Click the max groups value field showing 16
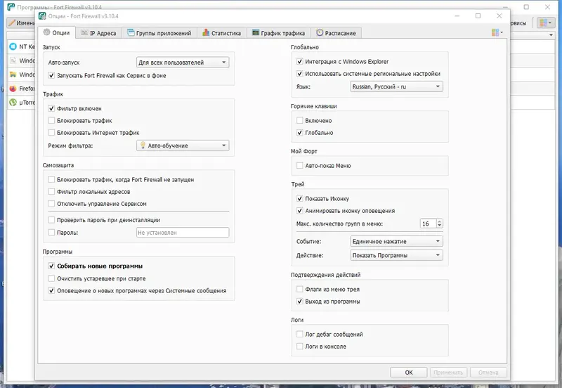The image size is (562, 388). click(428, 224)
